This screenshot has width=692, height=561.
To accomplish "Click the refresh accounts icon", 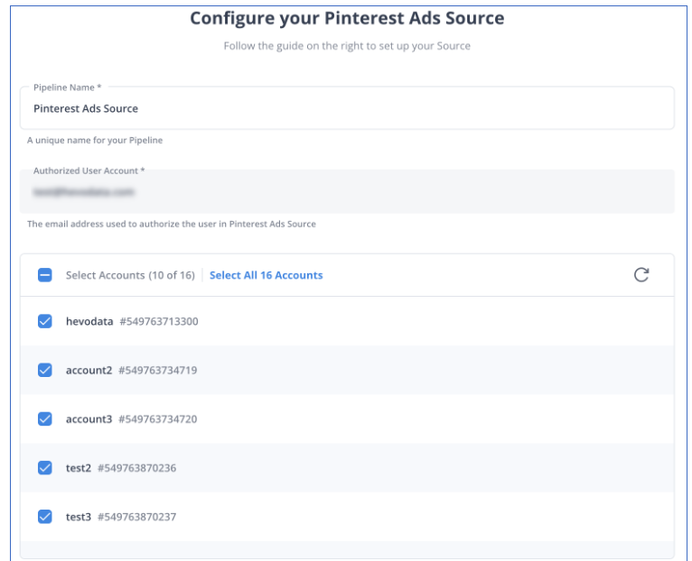I will click(641, 274).
